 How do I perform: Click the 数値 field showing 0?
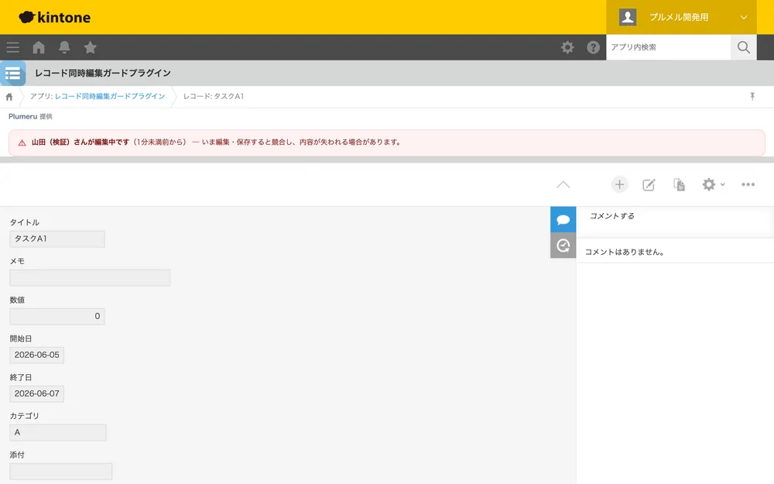pos(57,316)
